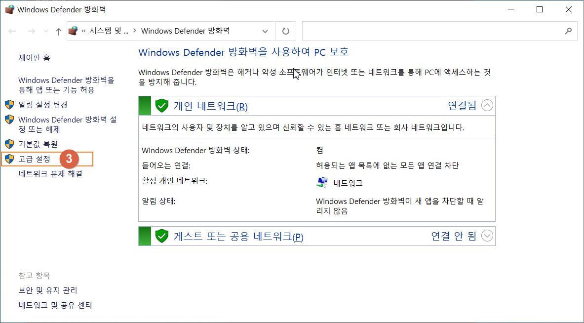The width and height of the screenshot is (584, 323).
Task: Open 'Windows Defender 방화벽 설정 또는 해제' link
Action: (68, 124)
